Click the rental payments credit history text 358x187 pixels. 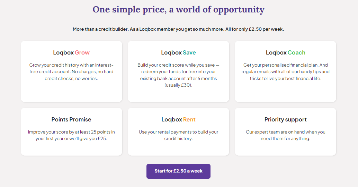[178, 135]
